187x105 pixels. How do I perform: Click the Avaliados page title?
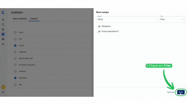(17, 12)
